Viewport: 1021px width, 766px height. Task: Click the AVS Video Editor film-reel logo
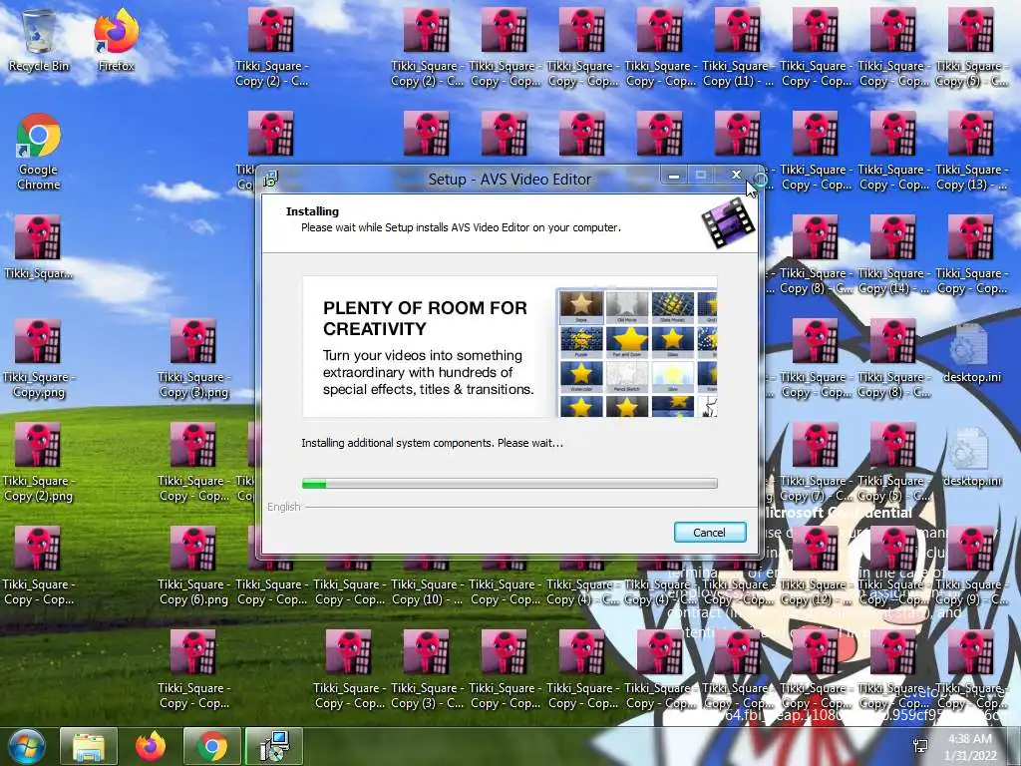pos(728,223)
